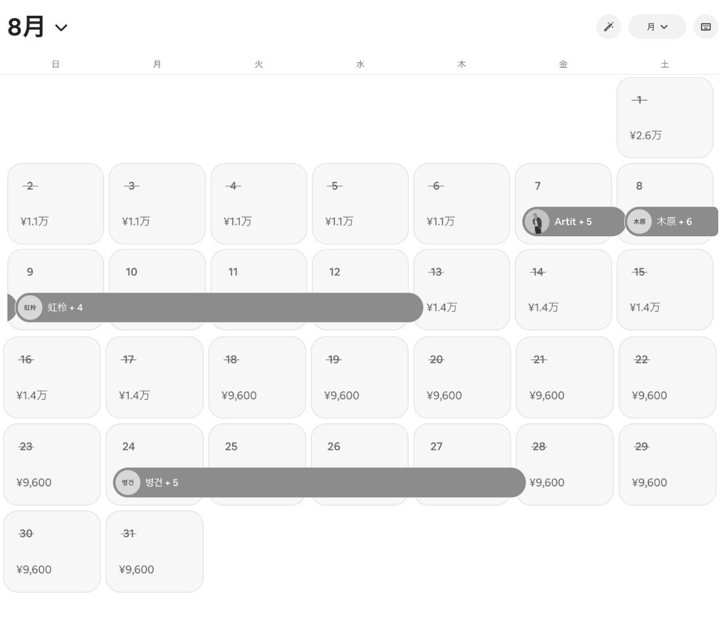Select the August 31 date cell

(x=154, y=551)
